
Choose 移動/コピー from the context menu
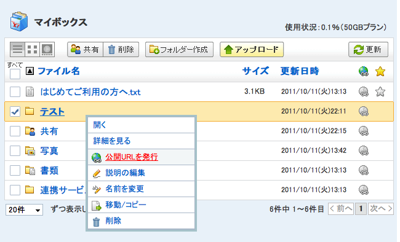141,205
